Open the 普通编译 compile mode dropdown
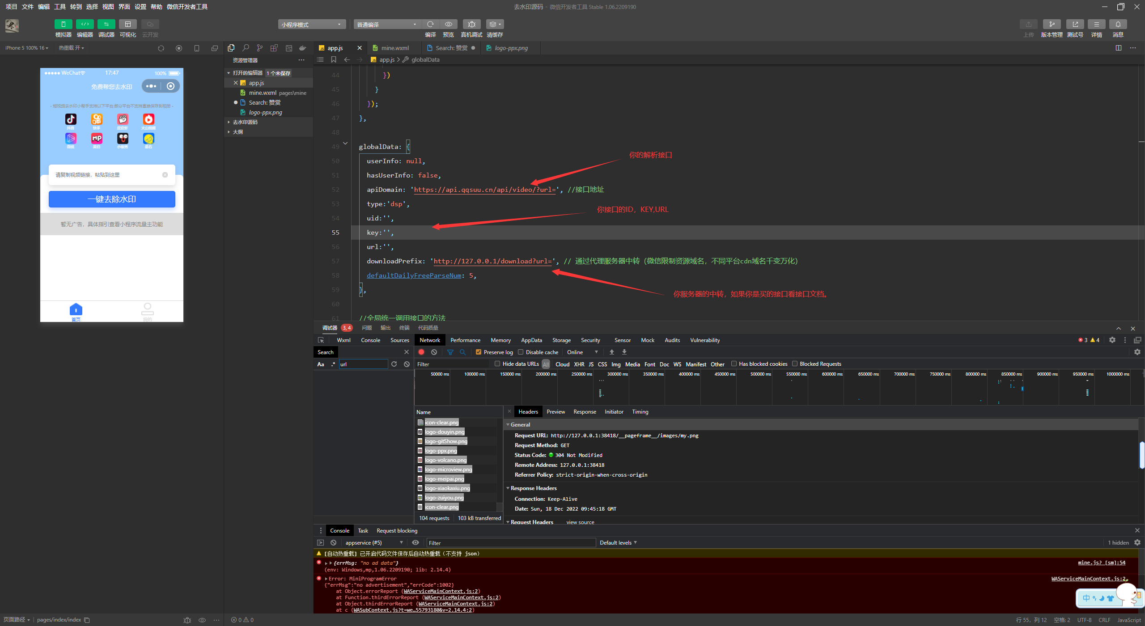Screen dimensions: 1145x626 387,25
